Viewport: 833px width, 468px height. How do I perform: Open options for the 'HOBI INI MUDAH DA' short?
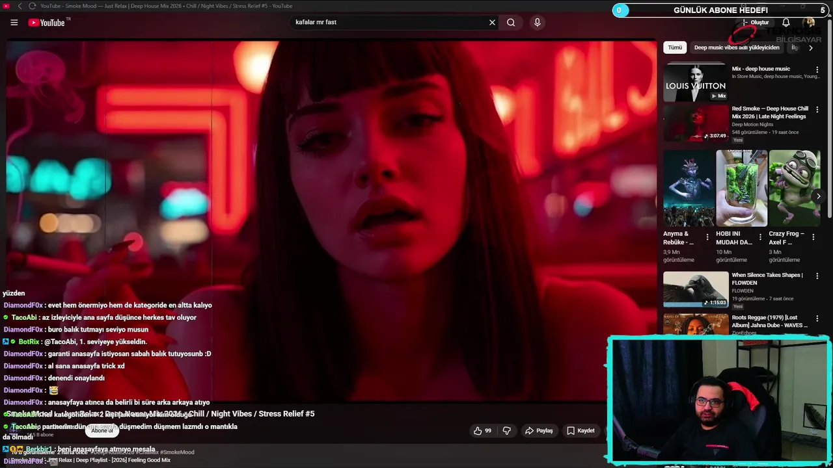coord(760,237)
